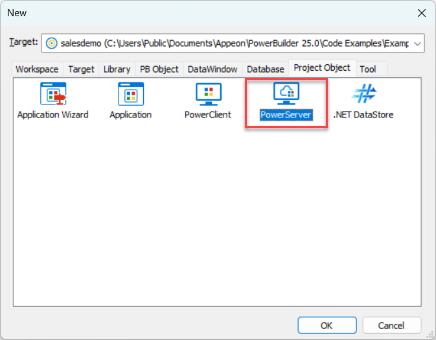
Task: Show the Database tab
Action: 265,69
